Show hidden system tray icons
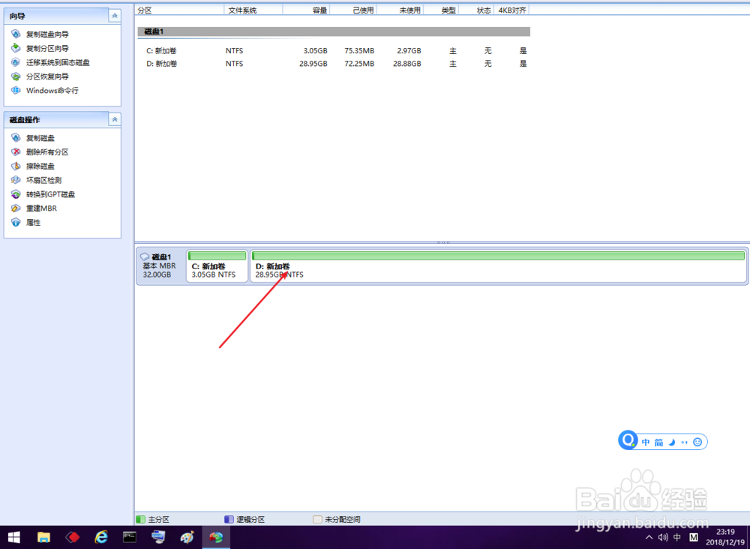This screenshot has width=750, height=549. point(649,538)
